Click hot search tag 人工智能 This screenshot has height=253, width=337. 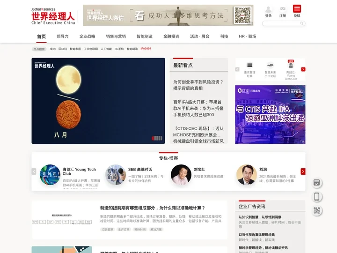(x=106, y=49)
